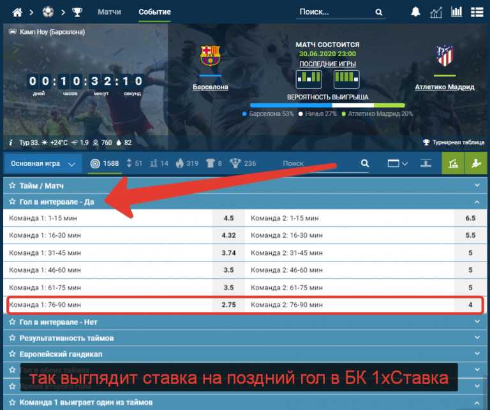Bet on Команда 1: 16-30 мин at 4.32
The image size is (490, 410).
[x=229, y=235]
